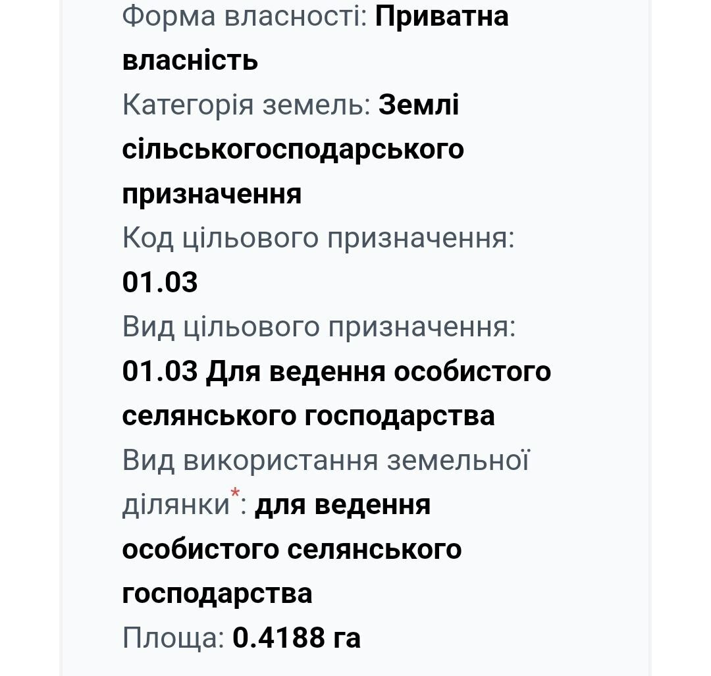Click the standalone code value '01.03'
The image size is (711, 676).
(160, 282)
